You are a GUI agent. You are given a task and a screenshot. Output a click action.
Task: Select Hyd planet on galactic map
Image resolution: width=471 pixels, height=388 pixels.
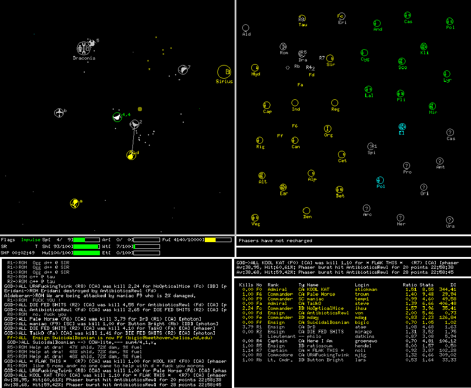click(x=255, y=67)
